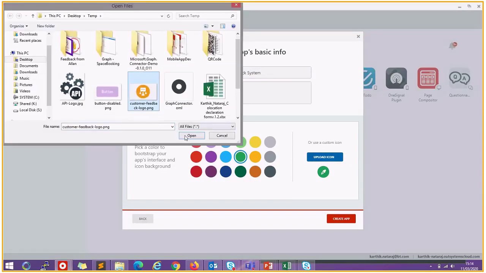The image size is (486, 273).
Task: Select customer-feedback-logo.png file thumbnail
Action: [143, 91]
